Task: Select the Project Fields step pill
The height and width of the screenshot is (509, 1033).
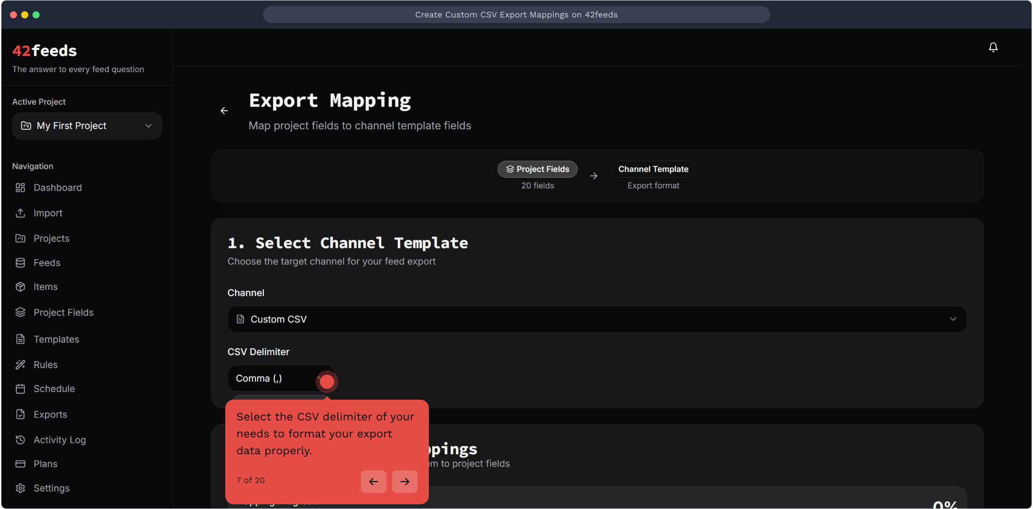Action: coord(537,169)
